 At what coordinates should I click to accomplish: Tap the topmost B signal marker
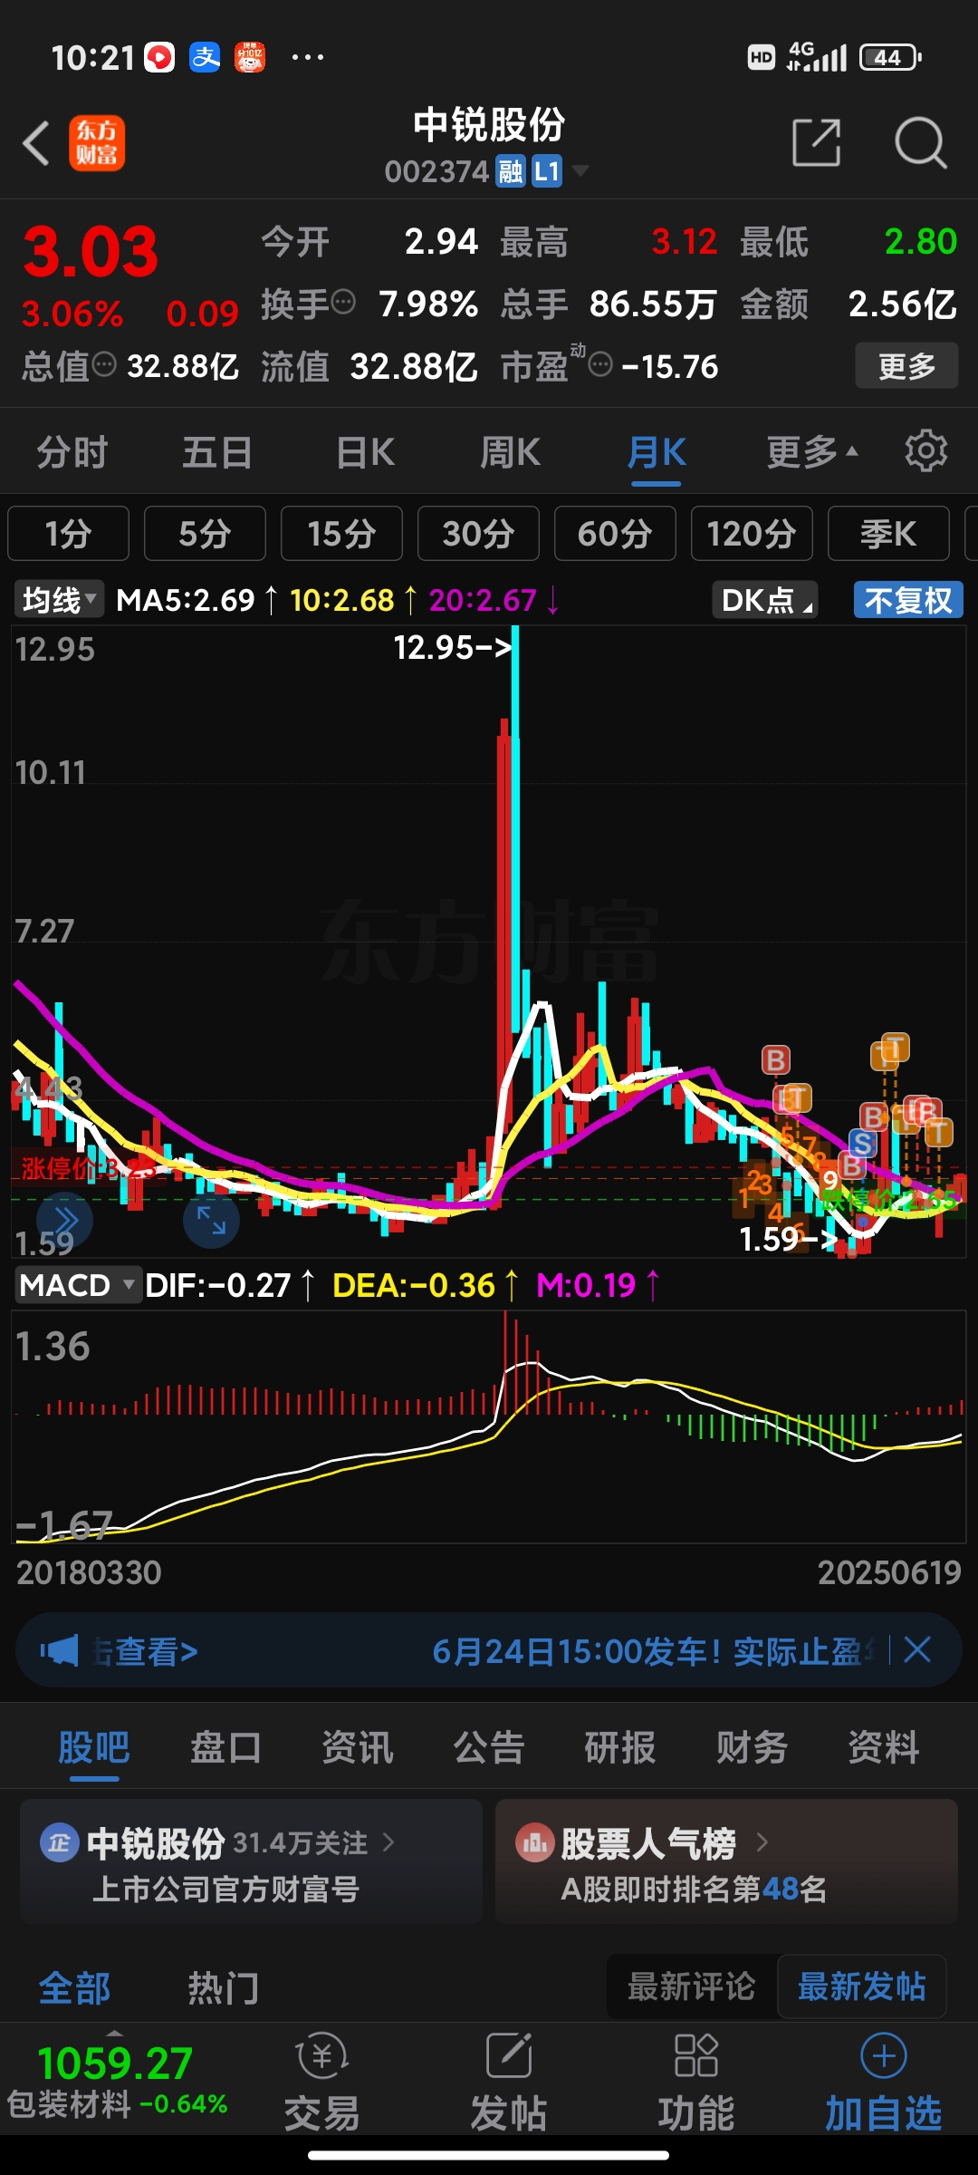[775, 1059]
